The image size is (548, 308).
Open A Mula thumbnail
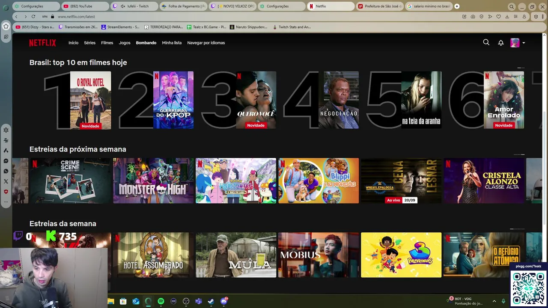click(236, 255)
